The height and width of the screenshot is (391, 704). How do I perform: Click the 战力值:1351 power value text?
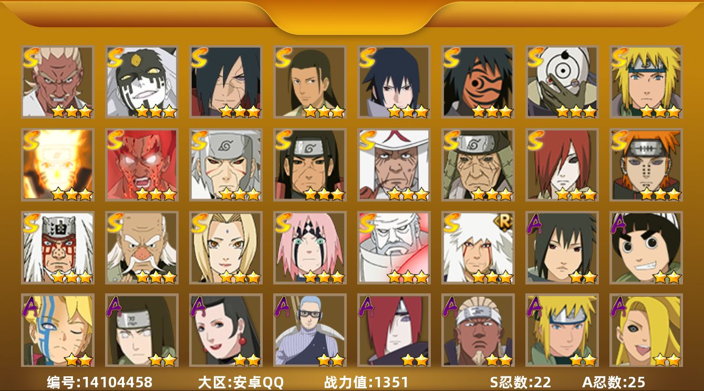(366, 382)
